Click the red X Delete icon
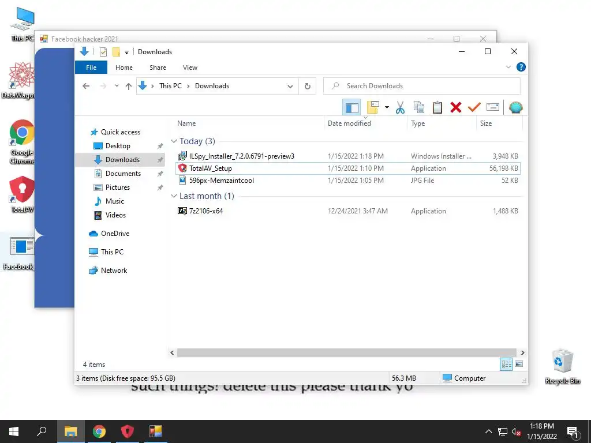 [x=456, y=108]
